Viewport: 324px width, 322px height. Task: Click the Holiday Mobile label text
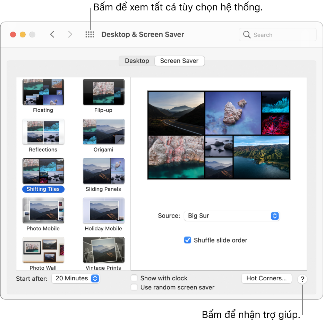coord(103,229)
